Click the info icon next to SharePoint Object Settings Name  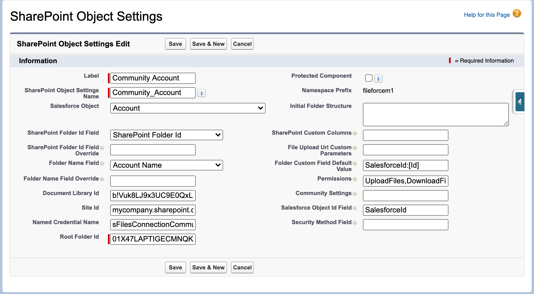(x=201, y=93)
